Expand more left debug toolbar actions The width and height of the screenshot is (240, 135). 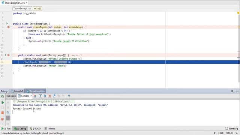coord(3,124)
